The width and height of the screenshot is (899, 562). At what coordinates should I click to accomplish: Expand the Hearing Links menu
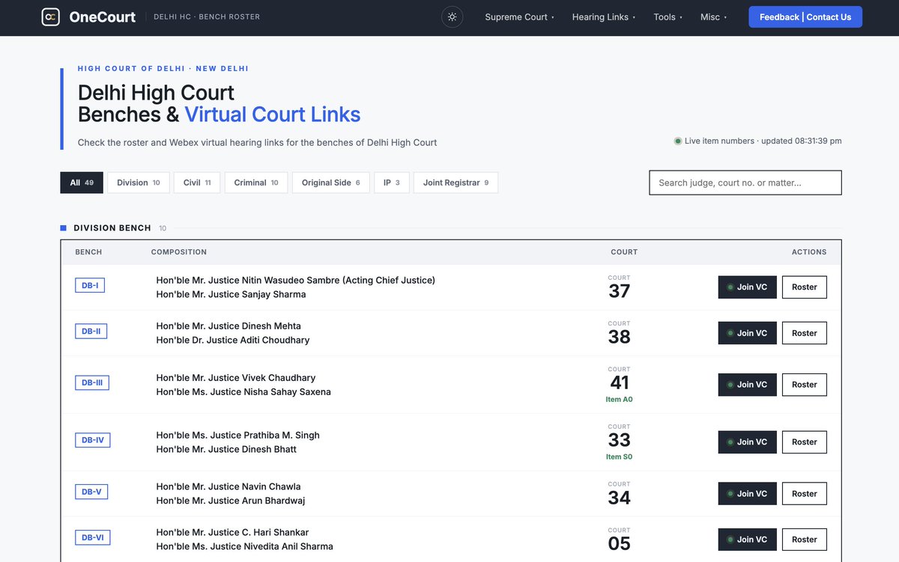pos(603,17)
